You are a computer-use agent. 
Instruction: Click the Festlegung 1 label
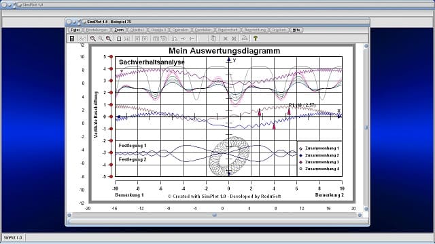click(133, 145)
